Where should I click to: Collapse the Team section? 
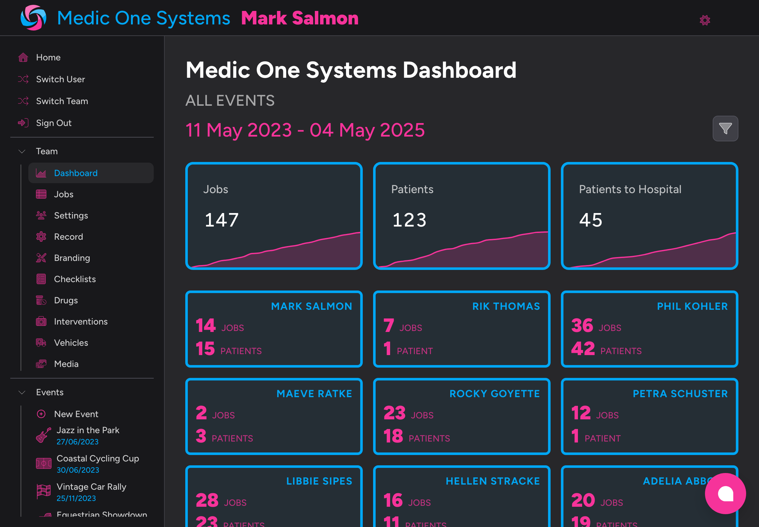point(22,151)
